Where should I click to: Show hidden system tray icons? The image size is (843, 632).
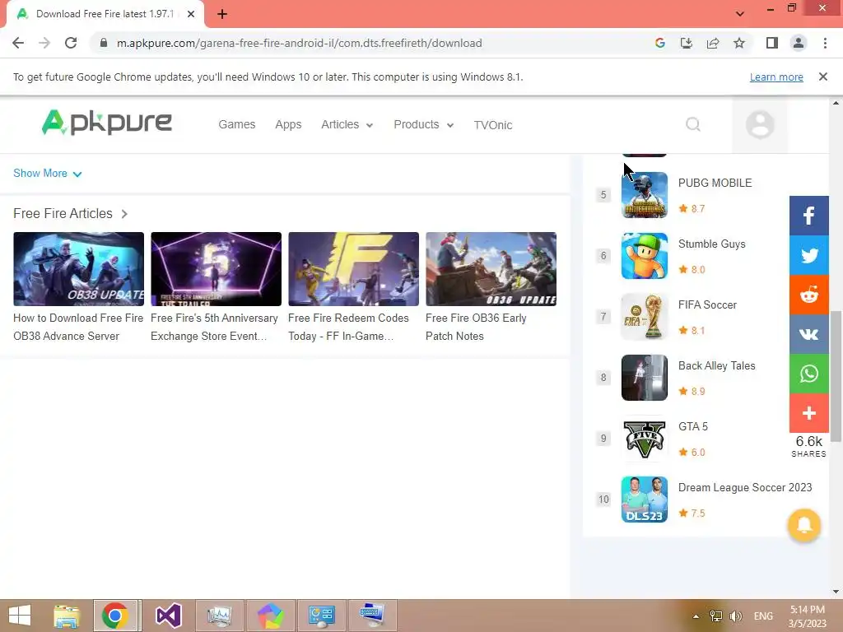click(x=696, y=616)
